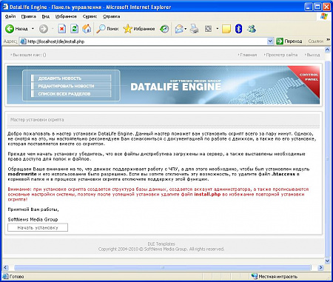The height and width of the screenshot is (282, 333).
Task: Open the Сервис menu
Action: pos(90,16)
